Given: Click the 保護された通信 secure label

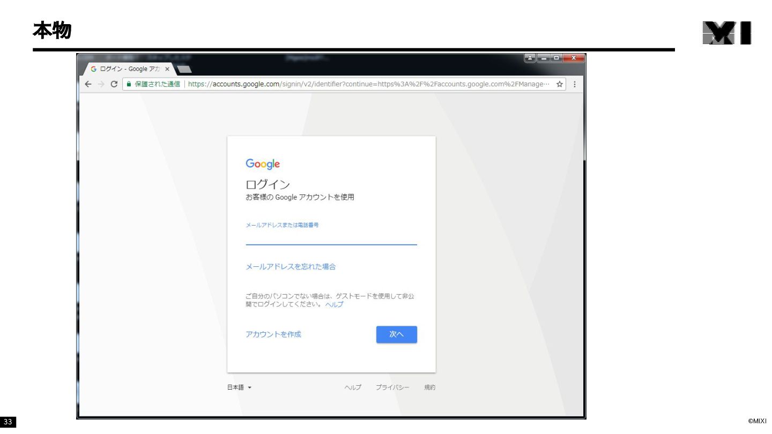Looking at the screenshot, I should pos(157,84).
